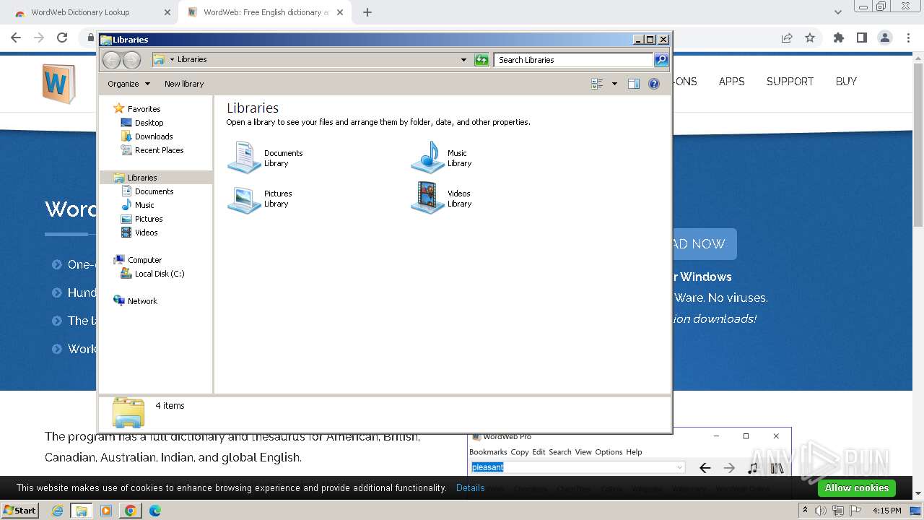The width and height of the screenshot is (924, 520).
Task: Open Recent Places in the navigation pane
Action: [x=159, y=150]
